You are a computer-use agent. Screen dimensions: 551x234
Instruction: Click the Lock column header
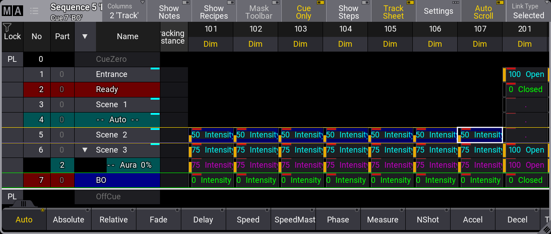12,36
